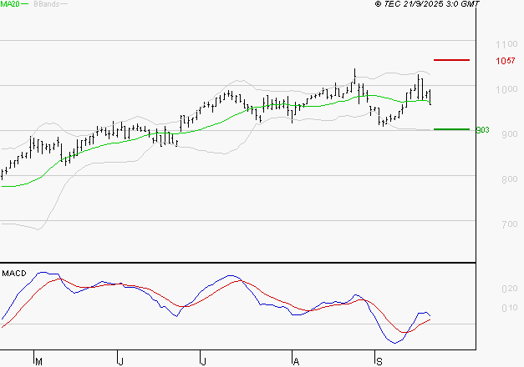Viewport: 524px width, 367px height.
Task: Click the 900 price axis label
Action: 510,134
